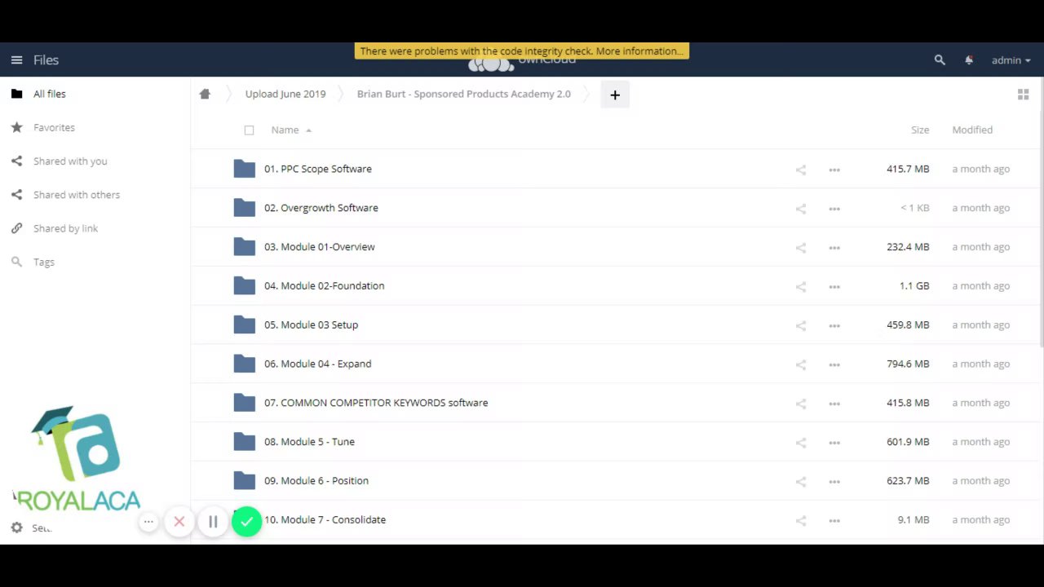
Task: Open recorder options three-dot button
Action: pos(148,522)
